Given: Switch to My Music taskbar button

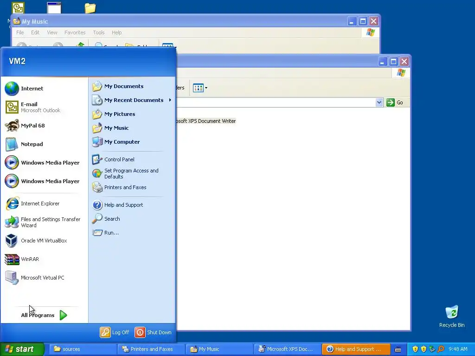Looking at the screenshot, I should (219, 349).
